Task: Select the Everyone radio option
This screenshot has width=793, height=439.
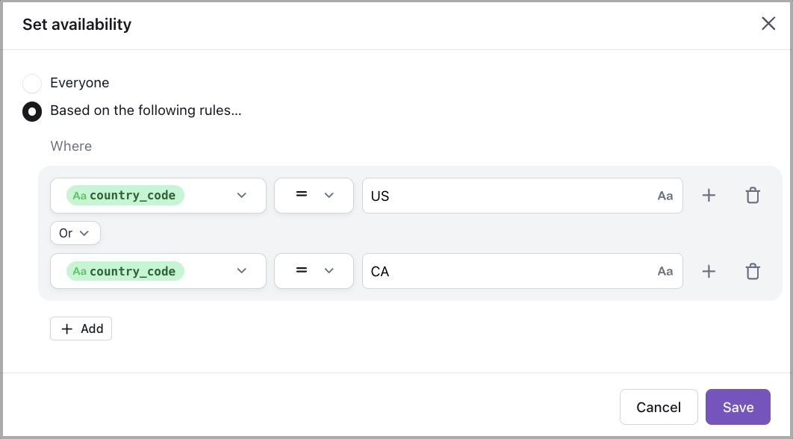Action: coord(32,83)
